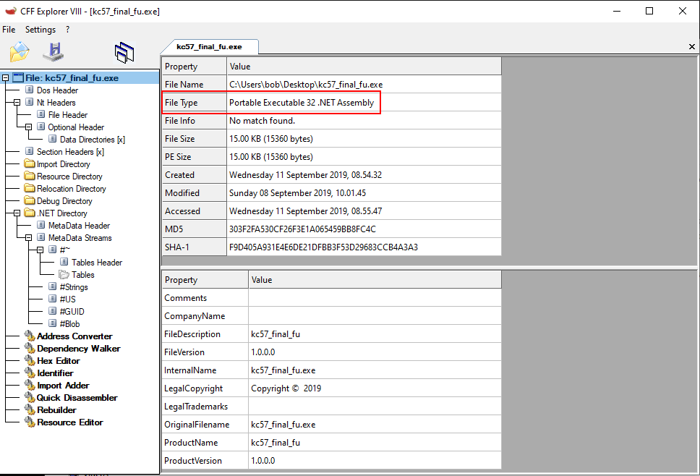Launch the Quick Disassembler tool
The width and height of the screenshot is (700, 476).
pyautogui.click(x=77, y=398)
